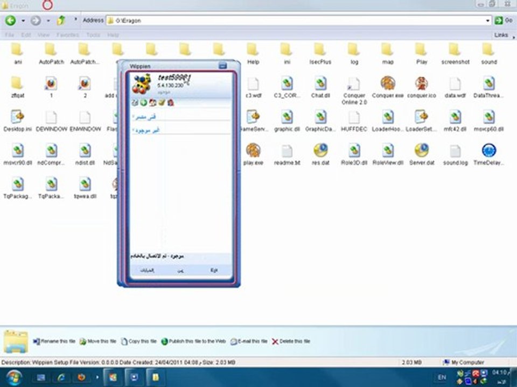Select the Firefox HTML file named 1
Viewport: 517px width, 387px height.
point(51,87)
